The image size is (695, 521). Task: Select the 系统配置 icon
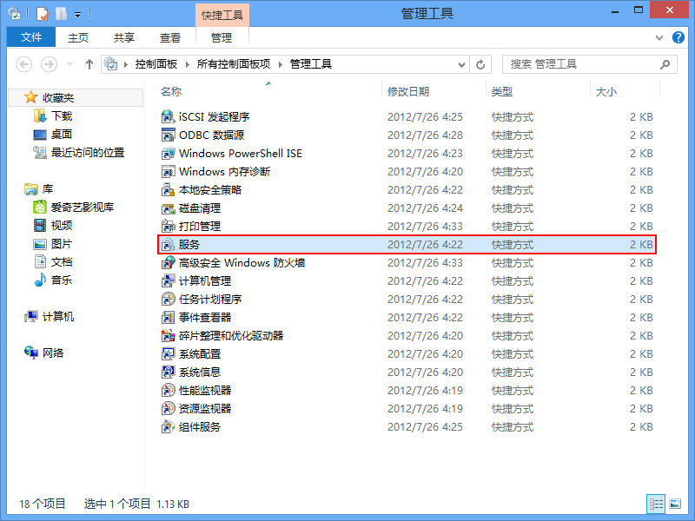click(x=168, y=354)
